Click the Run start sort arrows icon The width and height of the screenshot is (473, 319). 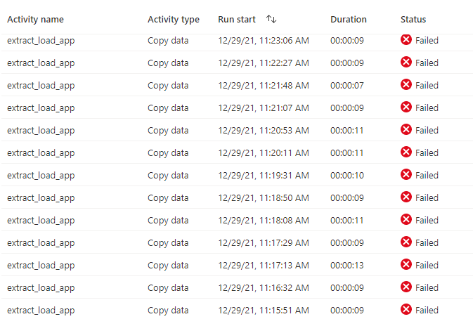tap(271, 19)
